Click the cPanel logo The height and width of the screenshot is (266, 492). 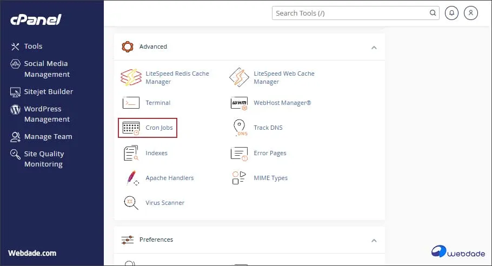[x=36, y=20]
